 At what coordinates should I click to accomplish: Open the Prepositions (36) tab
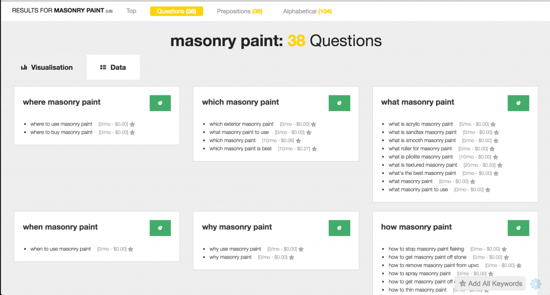point(240,11)
